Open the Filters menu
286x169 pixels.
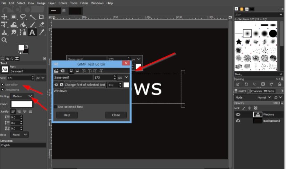point(85,3)
